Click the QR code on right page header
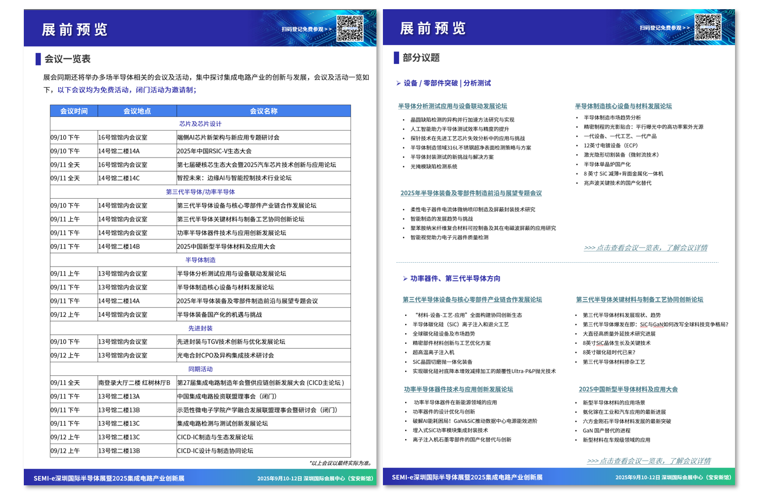 tap(708, 27)
